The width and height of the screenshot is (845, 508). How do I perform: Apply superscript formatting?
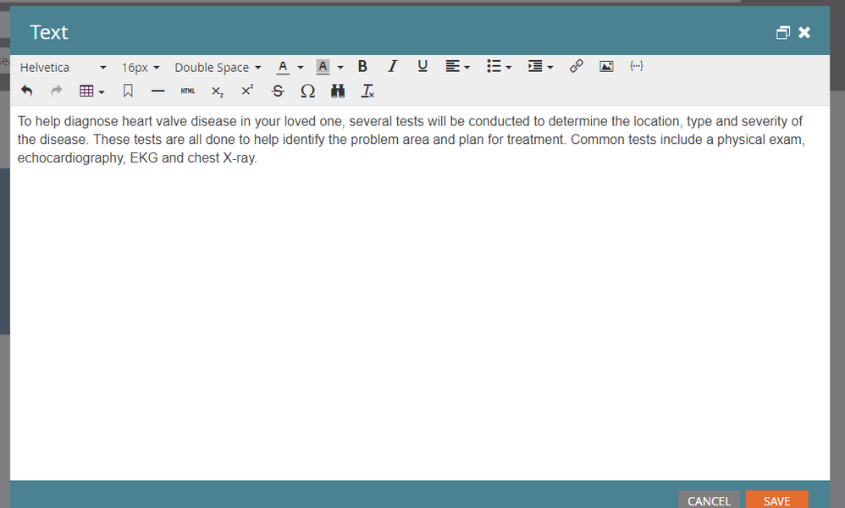247,91
